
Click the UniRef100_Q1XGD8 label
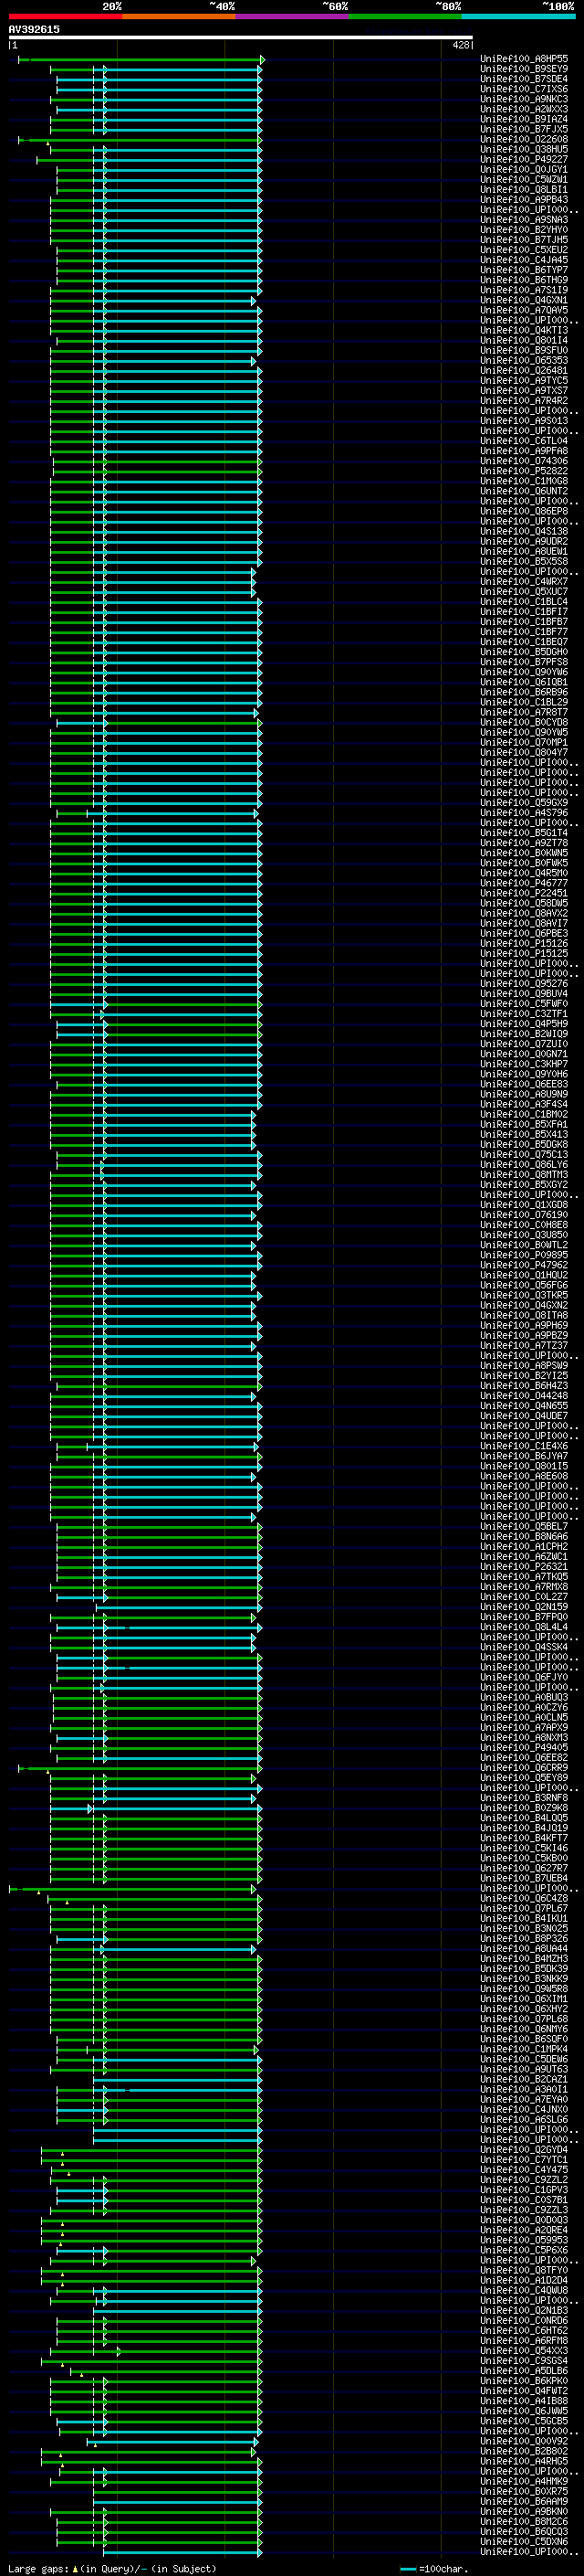coord(524,1204)
